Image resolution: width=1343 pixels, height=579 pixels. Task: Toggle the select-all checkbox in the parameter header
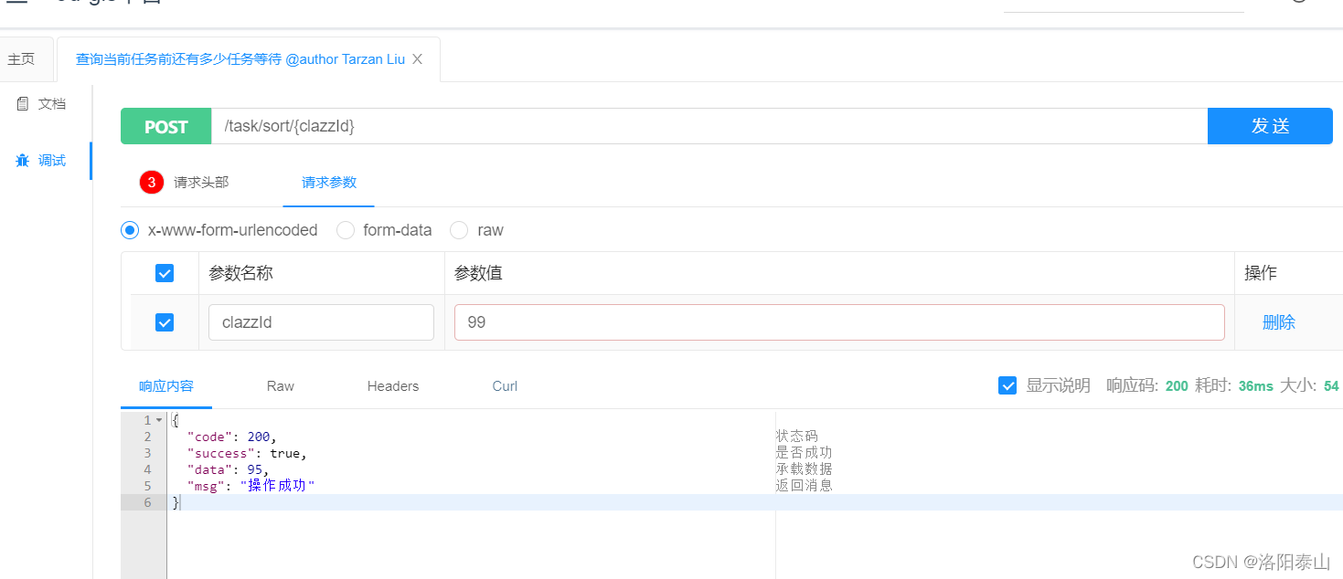(165, 273)
